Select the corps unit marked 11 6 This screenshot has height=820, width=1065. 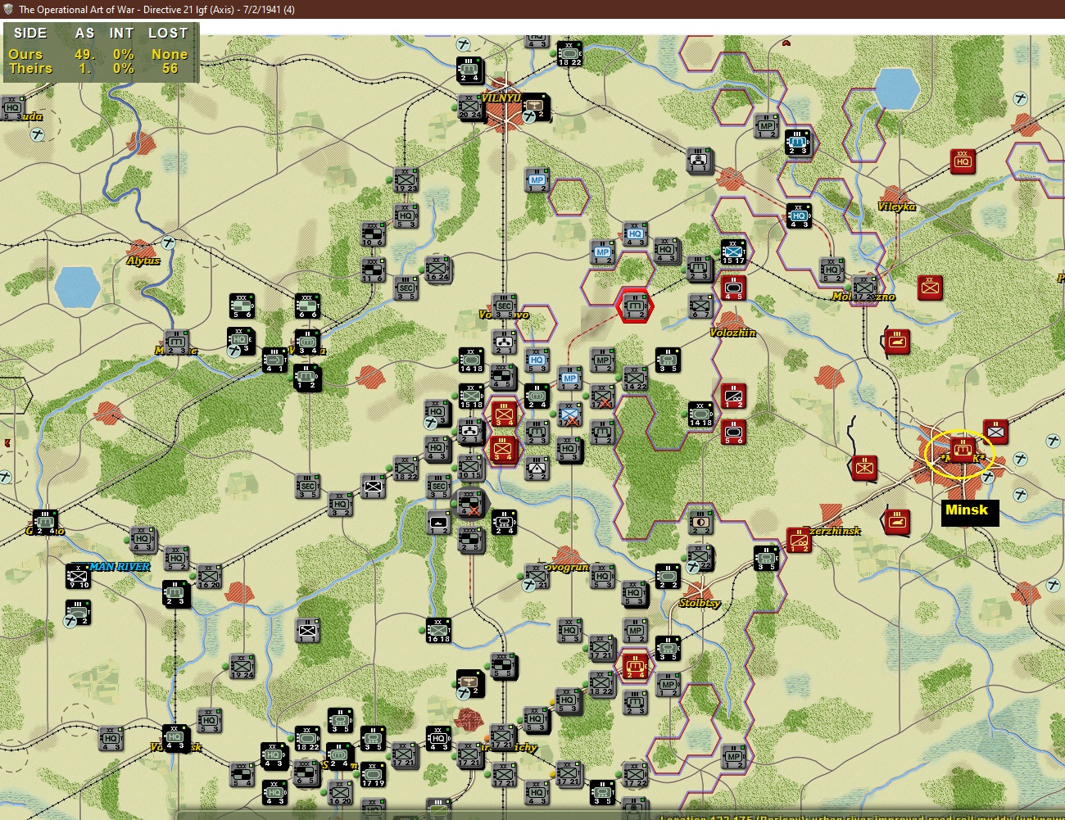pyautogui.click(x=373, y=270)
